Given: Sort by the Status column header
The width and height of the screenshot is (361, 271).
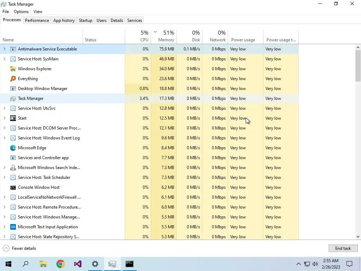Looking at the screenshot, I should click(104, 36).
